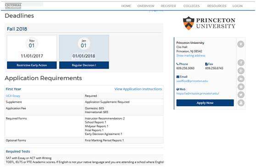This screenshot has width=256, height=167.
Task: Click Princeton, NJ 08542 address line
Action: click(x=189, y=51)
